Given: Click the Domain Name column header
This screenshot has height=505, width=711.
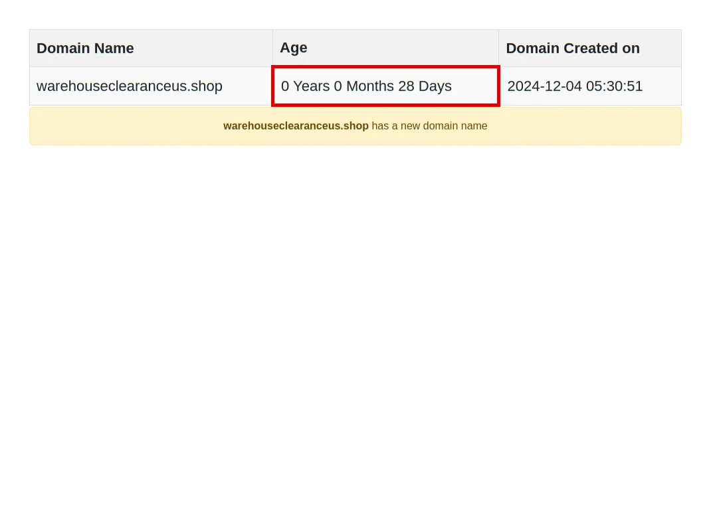Looking at the screenshot, I should click(85, 48).
